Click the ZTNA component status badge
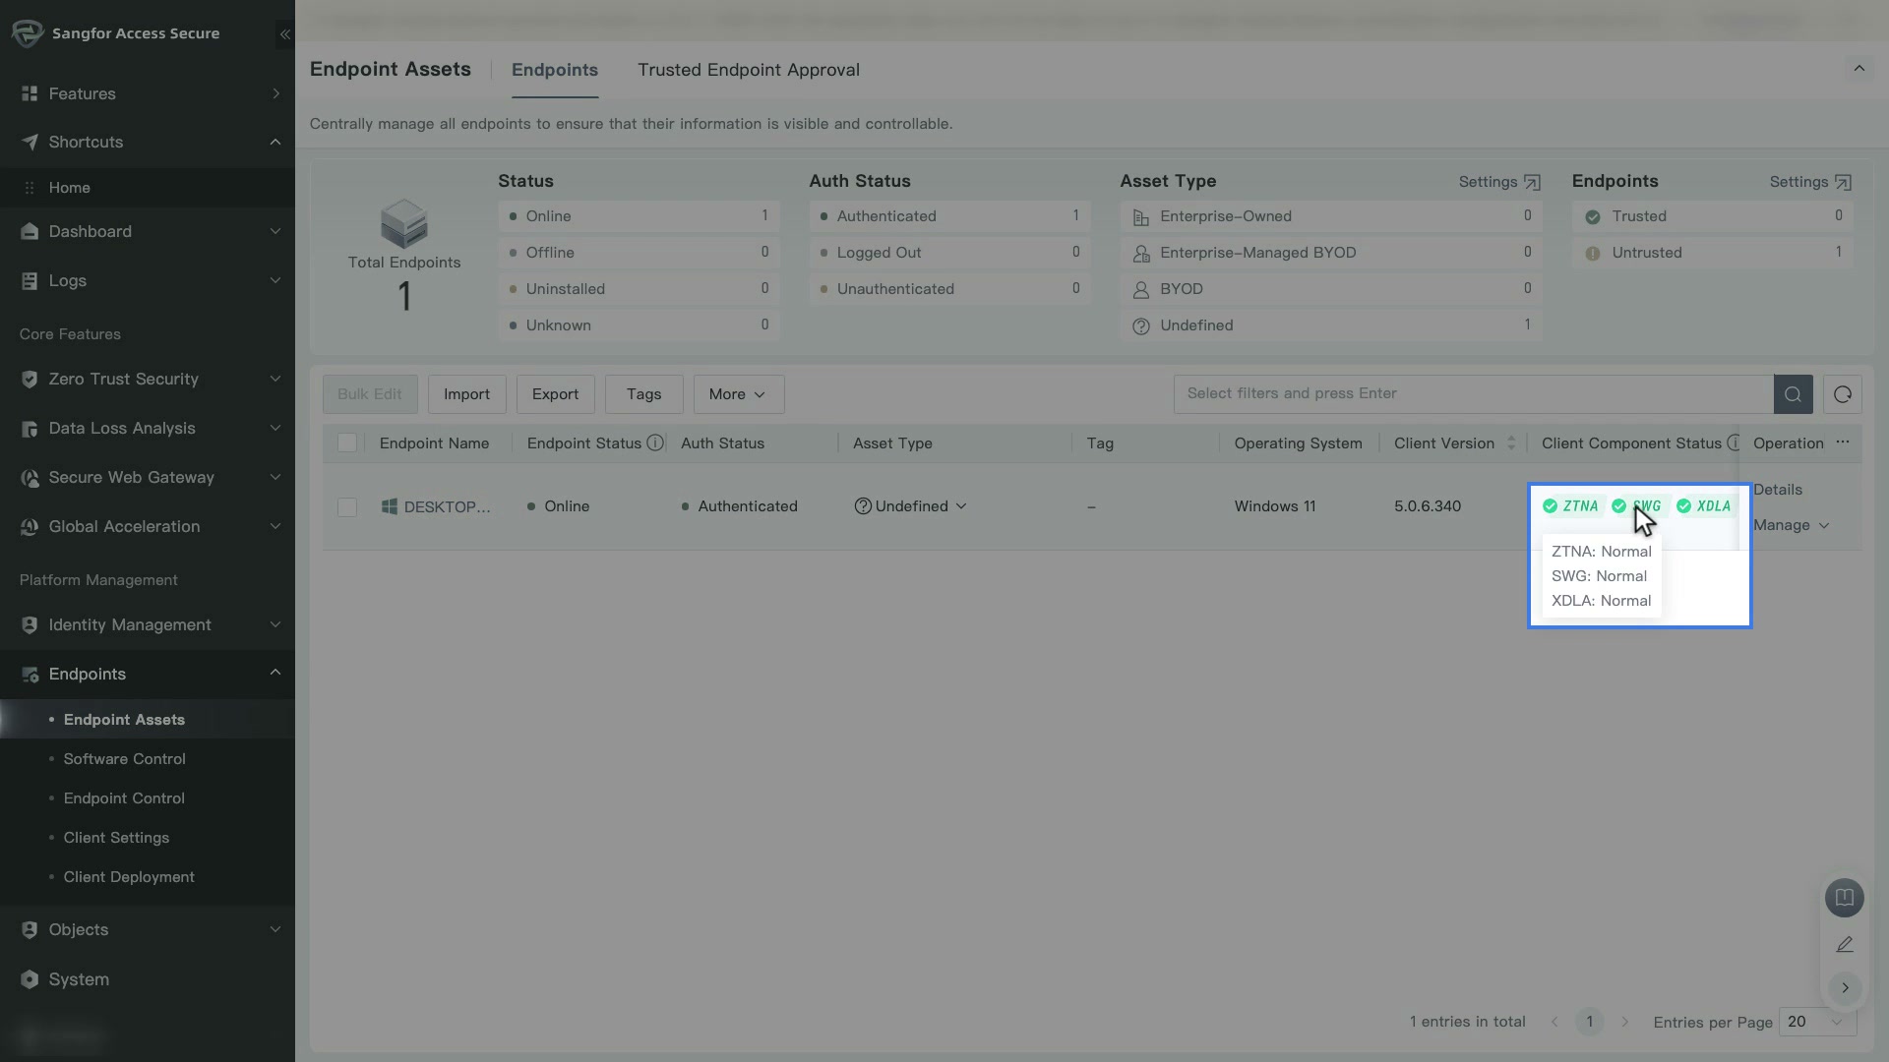This screenshot has height=1062, width=1889. [1571, 506]
